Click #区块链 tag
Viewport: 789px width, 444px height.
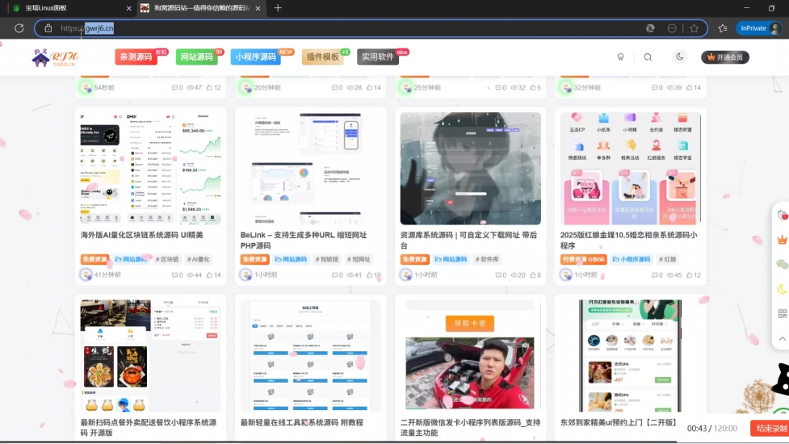click(167, 259)
